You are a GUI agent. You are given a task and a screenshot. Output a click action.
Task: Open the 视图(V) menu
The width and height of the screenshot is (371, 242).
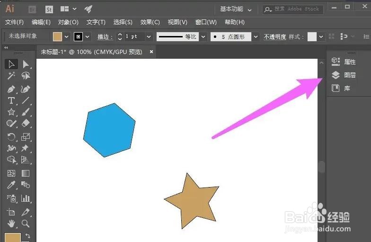point(177,22)
